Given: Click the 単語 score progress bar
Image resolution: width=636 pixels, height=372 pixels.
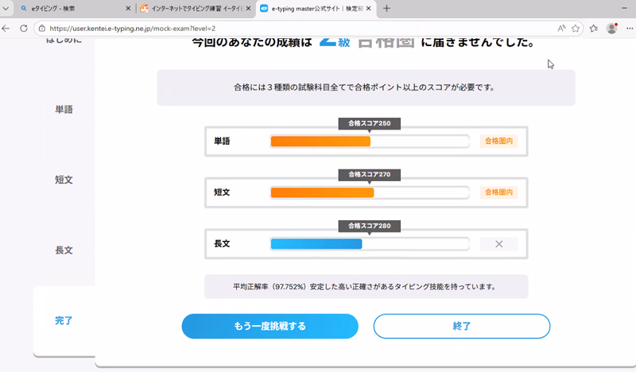Looking at the screenshot, I should [x=370, y=141].
